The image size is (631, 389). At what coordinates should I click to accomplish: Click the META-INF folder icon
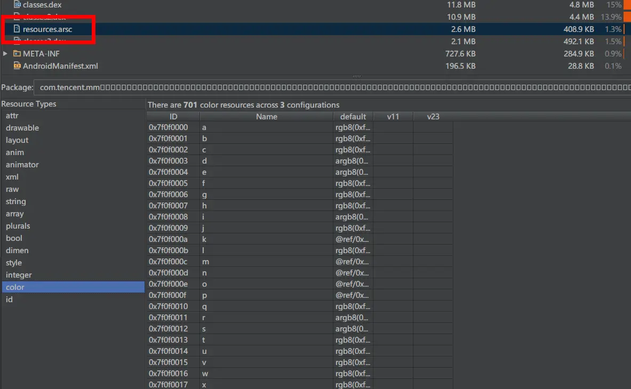[x=17, y=53]
